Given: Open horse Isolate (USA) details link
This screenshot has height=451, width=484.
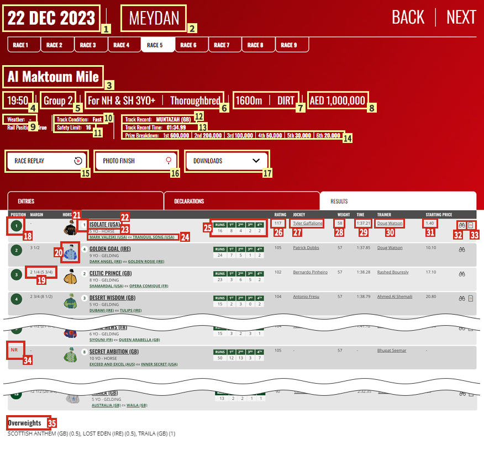Looking at the screenshot, I should (104, 225).
